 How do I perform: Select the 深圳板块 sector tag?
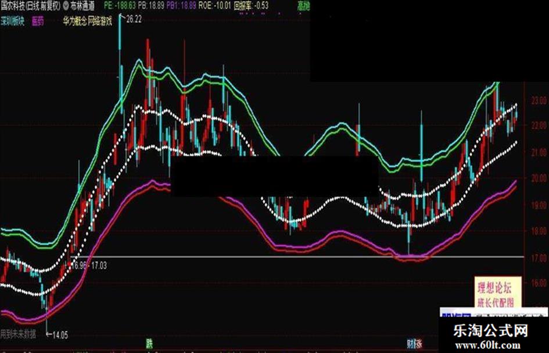pyautogui.click(x=13, y=21)
